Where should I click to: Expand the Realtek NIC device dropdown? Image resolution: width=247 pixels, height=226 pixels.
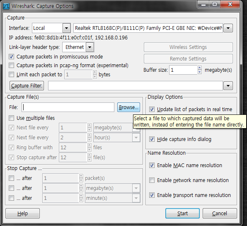(x=228, y=28)
